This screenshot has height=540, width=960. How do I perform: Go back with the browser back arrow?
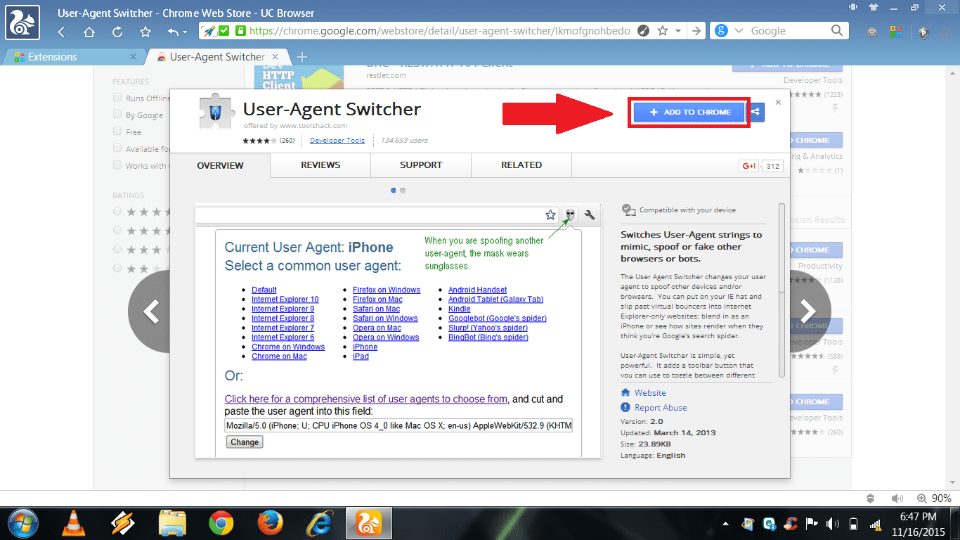pyautogui.click(x=61, y=32)
